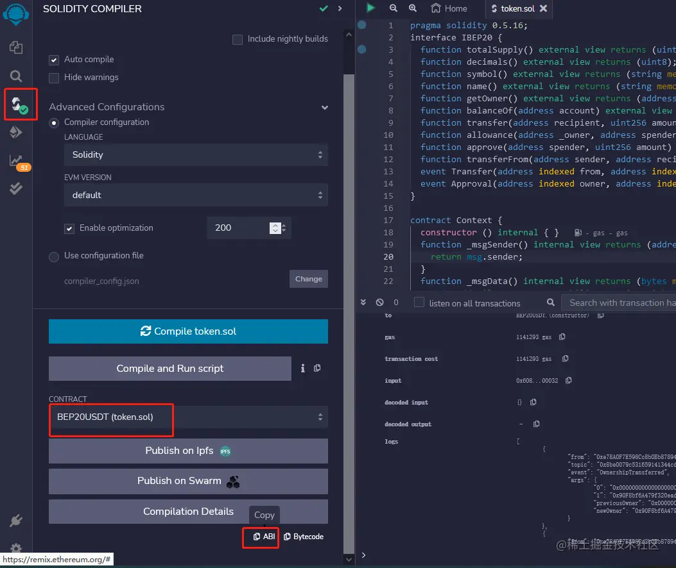Viewport: 676px width, 568px height.
Task: Click the compiler_config.json file path text
Action: pyautogui.click(x=101, y=281)
